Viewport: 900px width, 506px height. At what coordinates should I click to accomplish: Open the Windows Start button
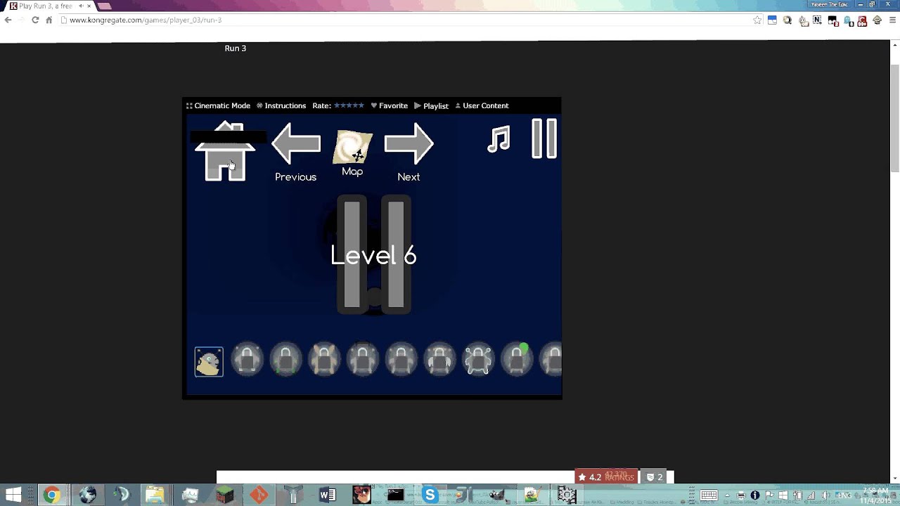13,495
